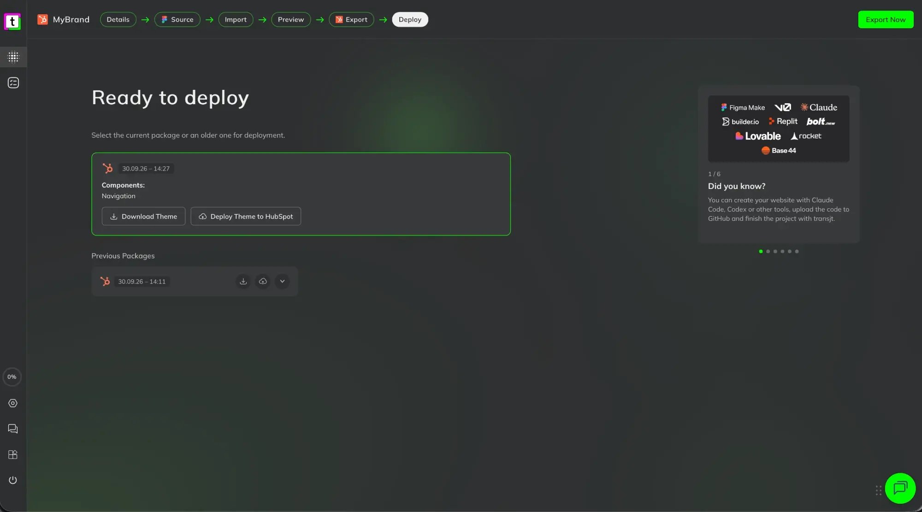Viewport: 922px width, 512px height.
Task: Deploy the 14:11 previous package via cloud icon
Action: pos(263,281)
